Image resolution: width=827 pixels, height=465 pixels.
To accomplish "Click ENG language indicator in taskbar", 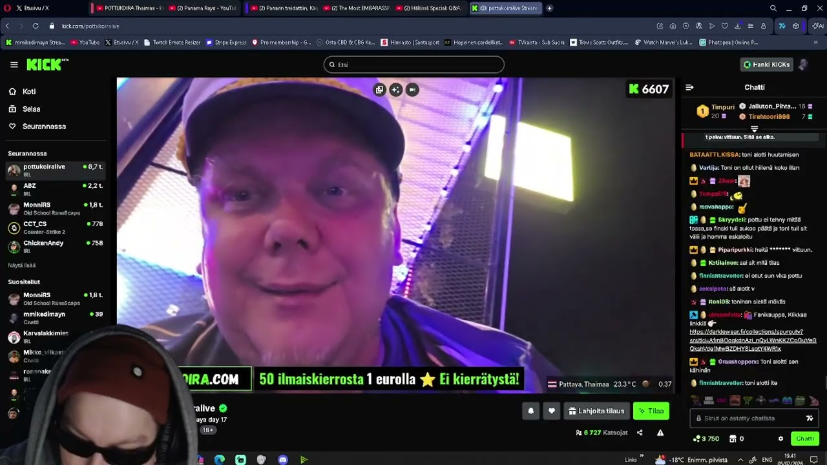I will click(x=767, y=459).
